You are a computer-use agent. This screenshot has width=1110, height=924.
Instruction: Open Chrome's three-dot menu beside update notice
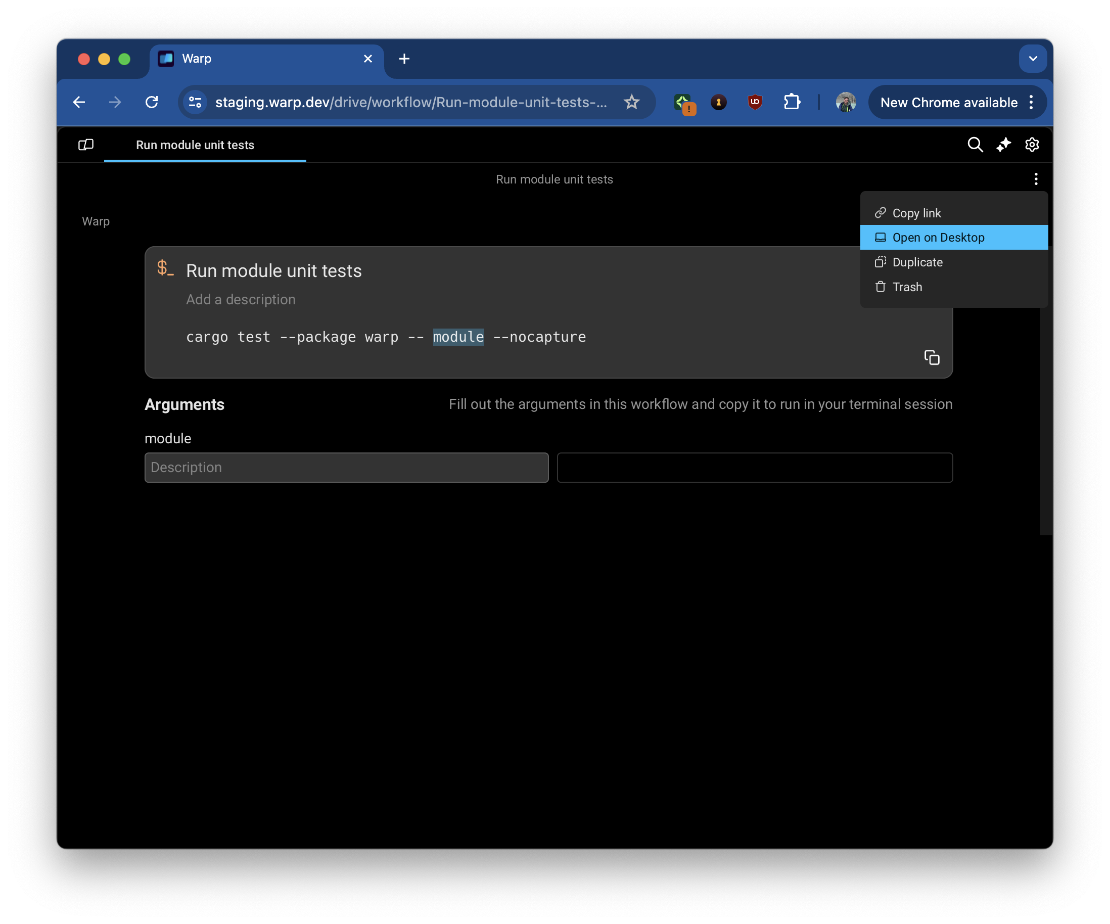tap(1031, 102)
